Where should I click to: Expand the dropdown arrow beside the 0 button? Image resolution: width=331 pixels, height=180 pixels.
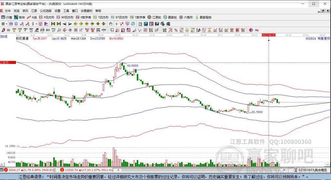36,24
